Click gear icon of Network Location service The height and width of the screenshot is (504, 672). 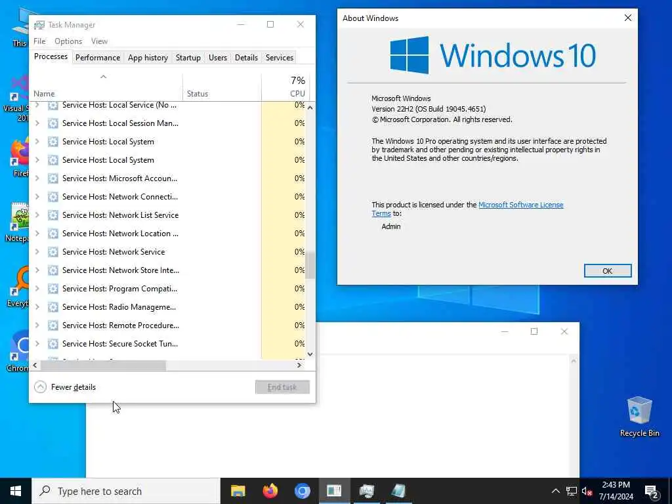52,234
